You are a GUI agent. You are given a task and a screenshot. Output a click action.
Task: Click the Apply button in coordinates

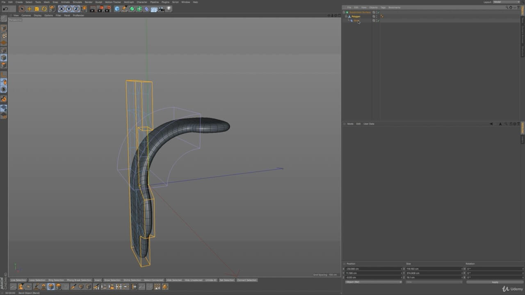point(495,282)
